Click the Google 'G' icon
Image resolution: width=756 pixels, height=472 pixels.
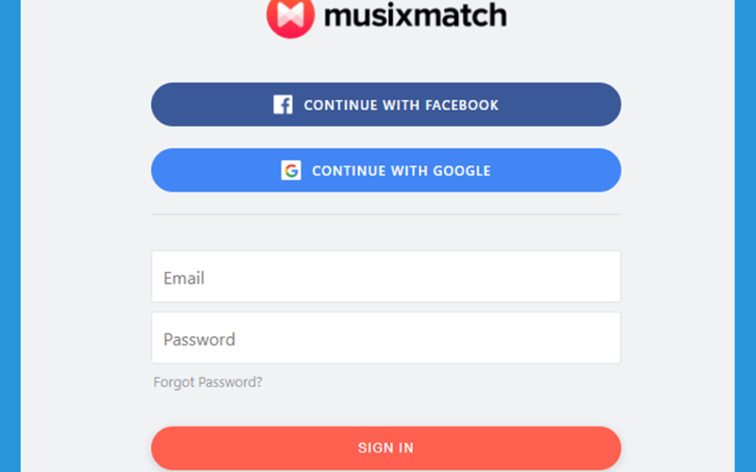tap(291, 171)
